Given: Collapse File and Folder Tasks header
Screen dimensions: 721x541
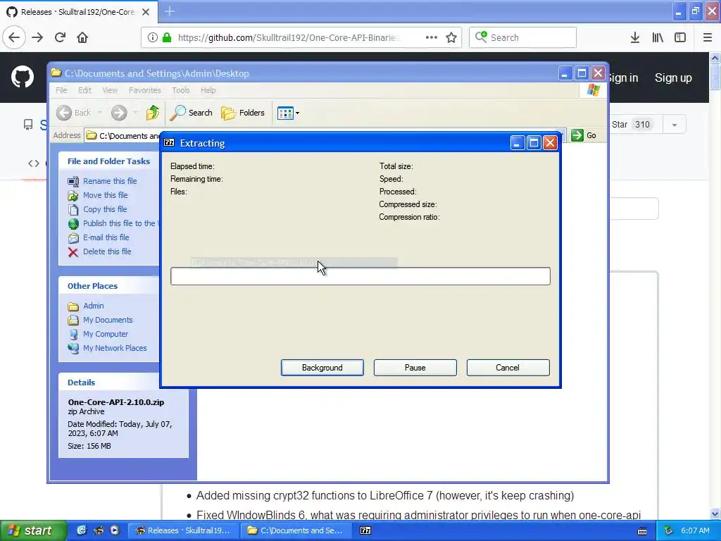Looking at the screenshot, I should [109, 161].
